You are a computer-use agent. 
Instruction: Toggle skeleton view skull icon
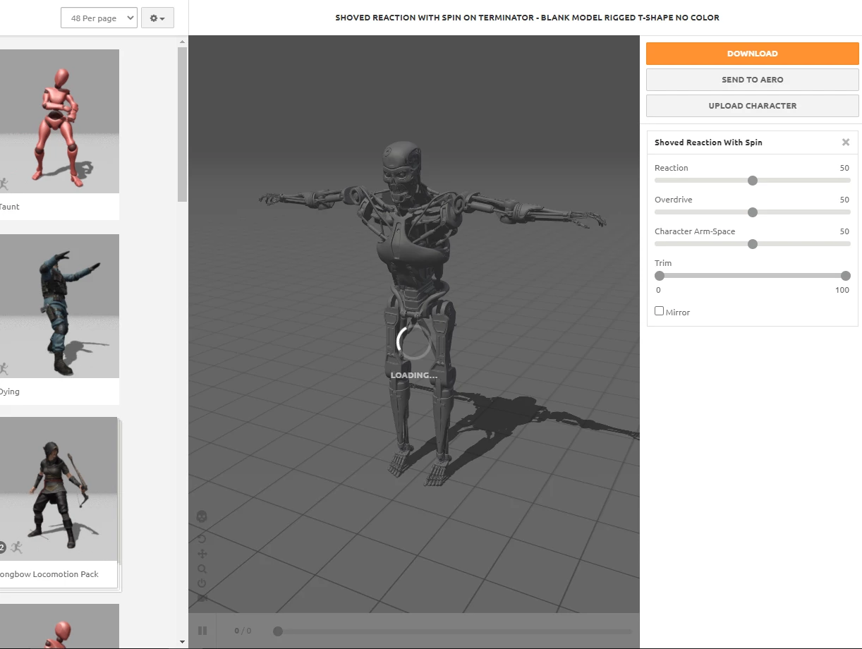coord(202,516)
